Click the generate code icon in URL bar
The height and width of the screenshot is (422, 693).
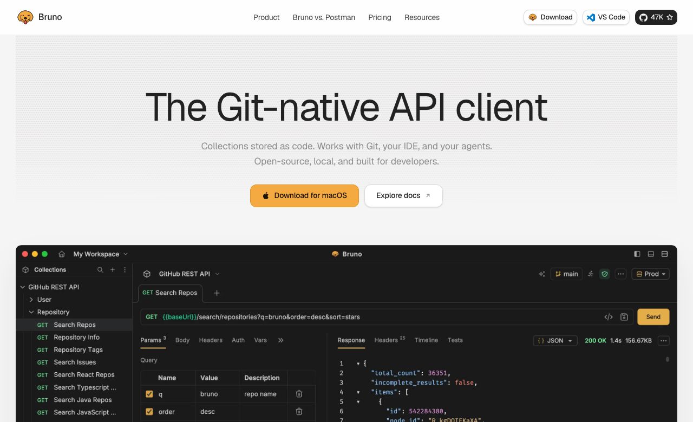[609, 317]
